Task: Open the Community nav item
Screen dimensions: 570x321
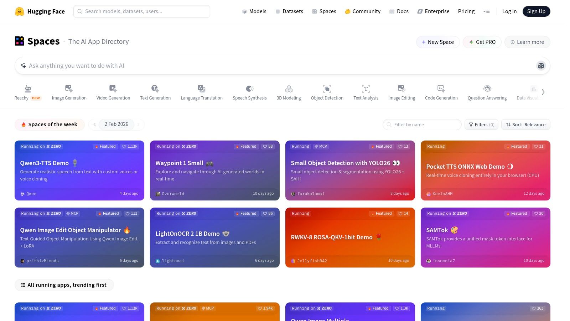Action: tap(363, 11)
